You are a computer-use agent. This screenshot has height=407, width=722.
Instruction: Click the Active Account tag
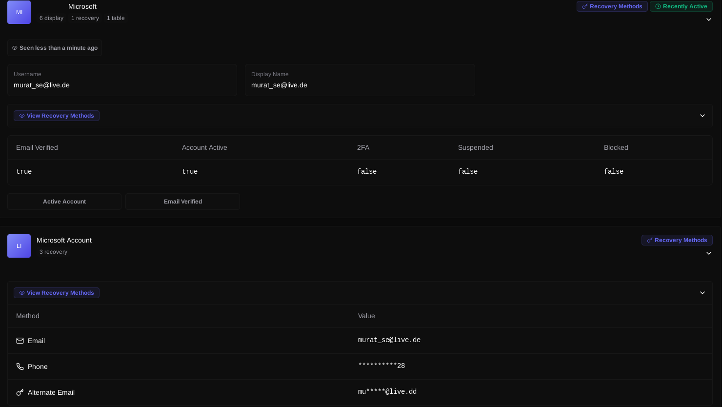(x=64, y=202)
